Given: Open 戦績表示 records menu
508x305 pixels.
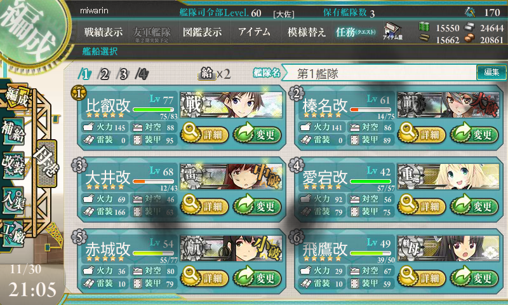Looking at the screenshot, I should [x=104, y=32].
